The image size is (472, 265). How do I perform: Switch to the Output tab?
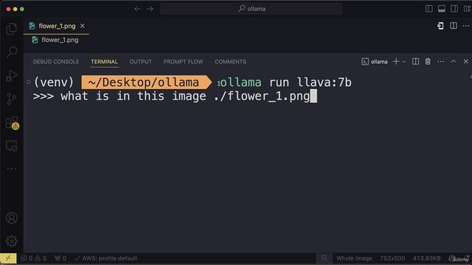tap(141, 62)
